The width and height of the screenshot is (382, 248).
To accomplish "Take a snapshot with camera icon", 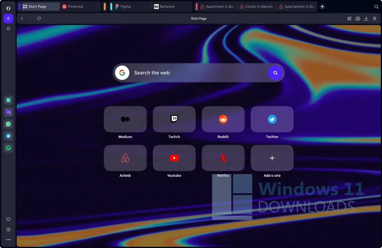I will pyautogui.click(x=358, y=18).
